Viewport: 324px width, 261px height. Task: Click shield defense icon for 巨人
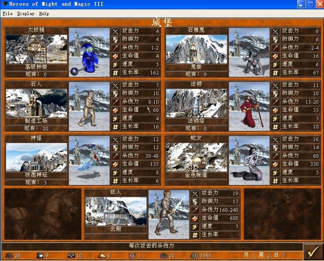tap(195, 202)
